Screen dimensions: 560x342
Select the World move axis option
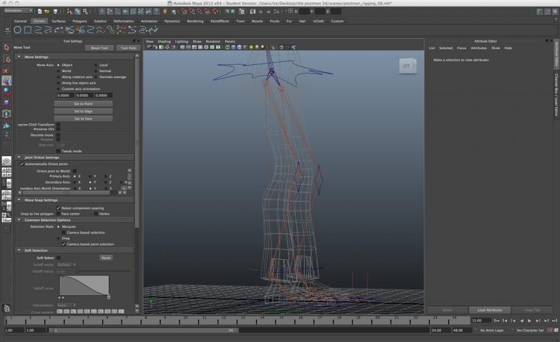(58, 71)
